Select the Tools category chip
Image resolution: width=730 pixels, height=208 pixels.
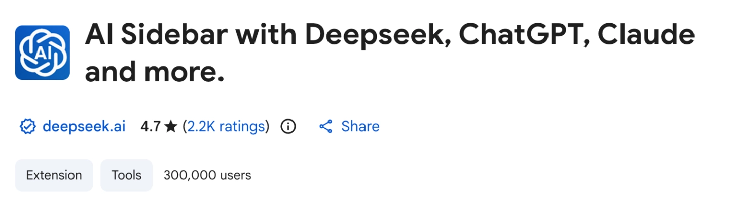pyautogui.click(x=126, y=175)
